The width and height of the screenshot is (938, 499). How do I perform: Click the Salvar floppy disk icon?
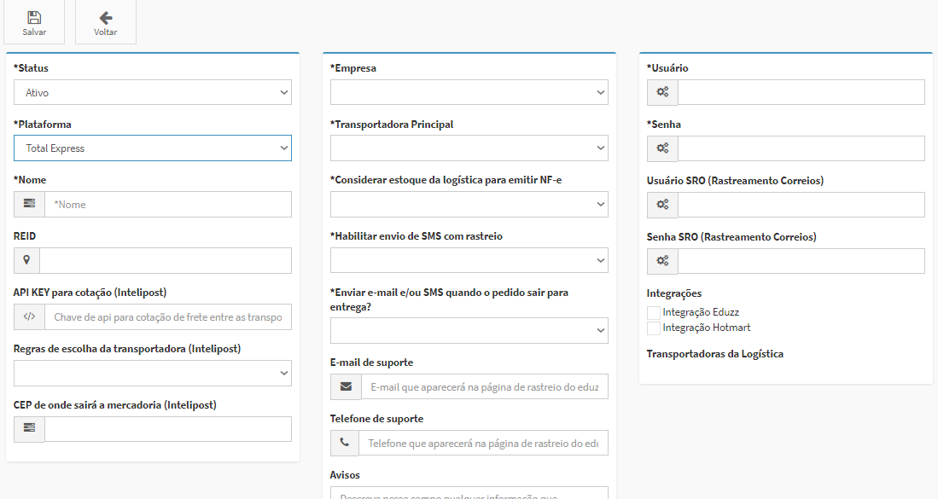click(34, 18)
